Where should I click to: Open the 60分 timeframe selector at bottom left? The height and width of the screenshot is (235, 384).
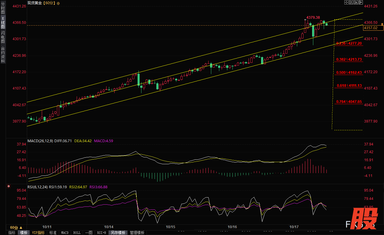pos(16,227)
